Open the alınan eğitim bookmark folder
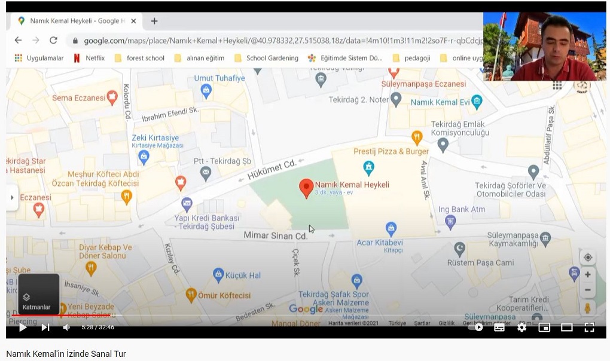Viewport: 610px width, 361px height. [x=200, y=59]
